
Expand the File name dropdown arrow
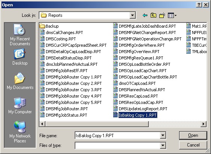pyautogui.click(x=163, y=135)
